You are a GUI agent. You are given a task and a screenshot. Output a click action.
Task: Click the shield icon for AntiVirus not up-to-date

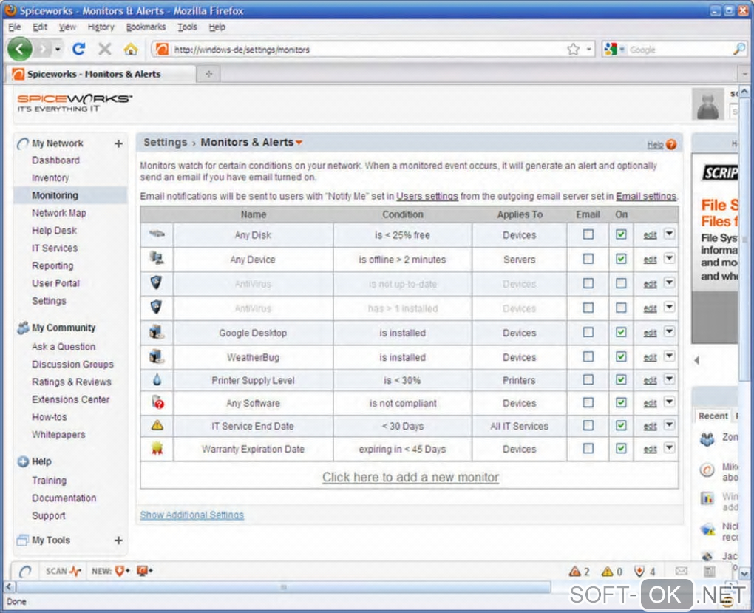click(156, 283)
